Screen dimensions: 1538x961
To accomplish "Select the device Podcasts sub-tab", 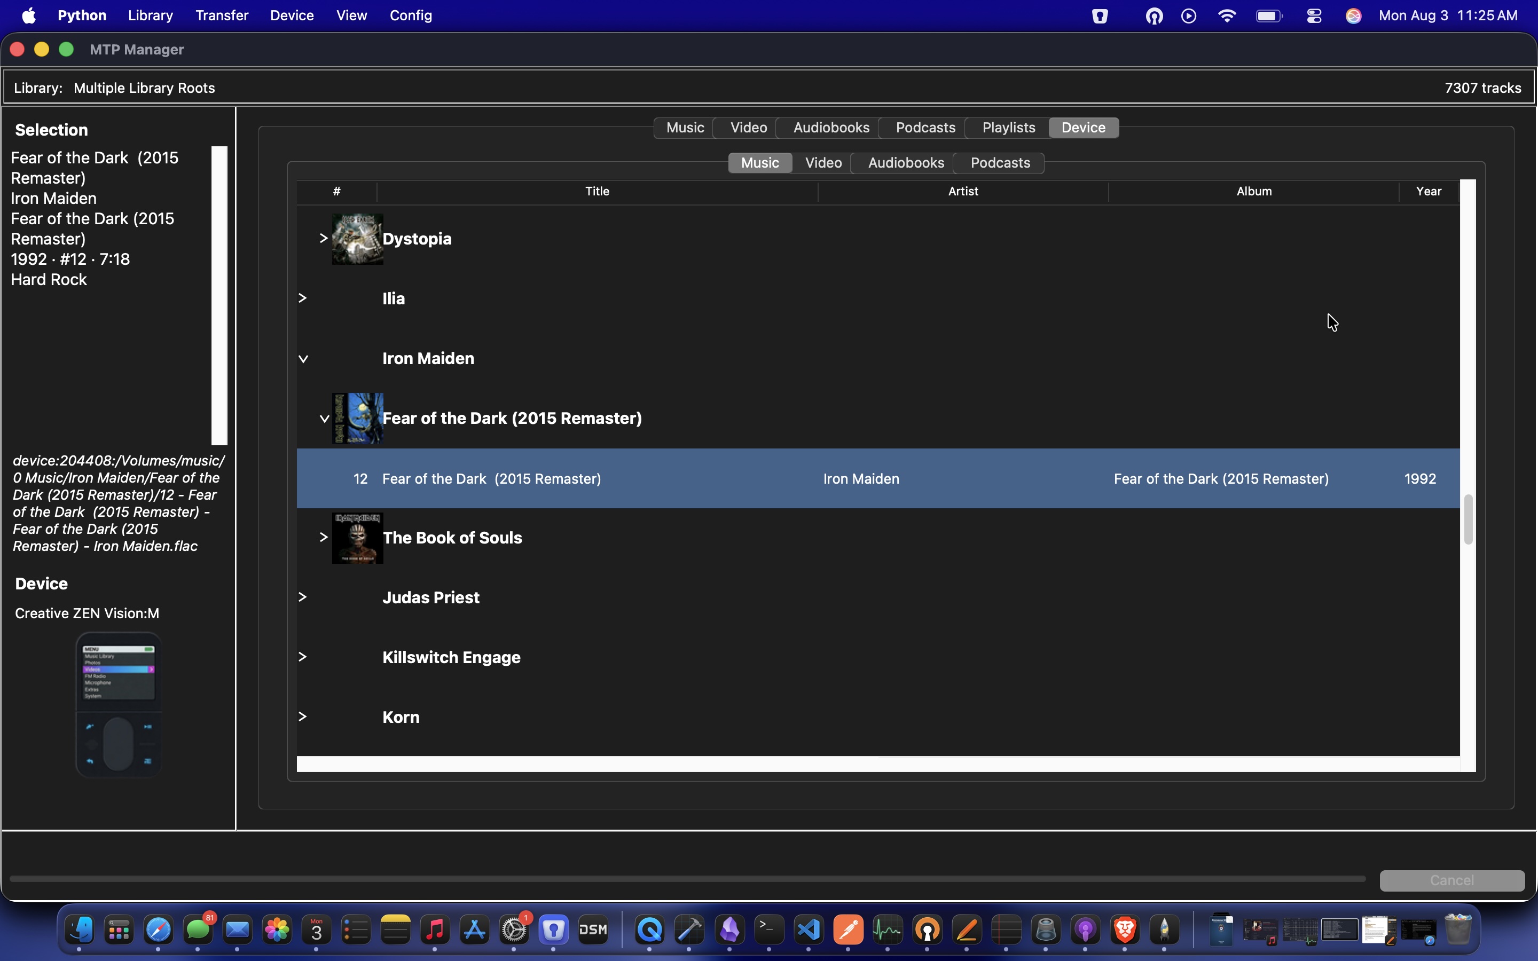I will [1000, 163].
